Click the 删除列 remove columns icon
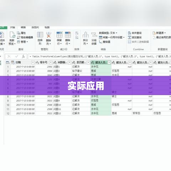The height and width of the screenshot is (171, 171). (48, 35)
